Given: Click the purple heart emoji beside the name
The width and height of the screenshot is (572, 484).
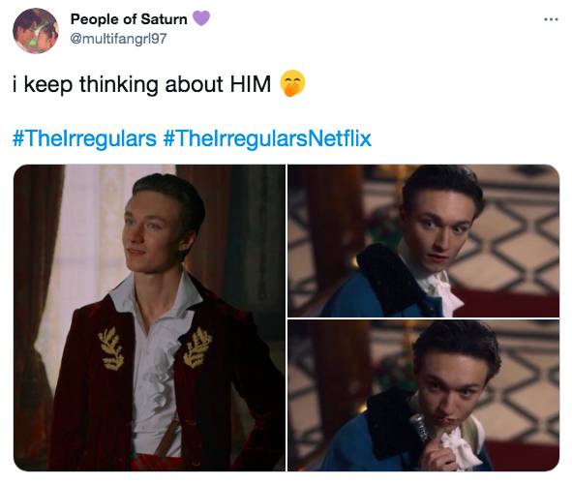Looking at the screenshot, I should [x=201, y=17].
